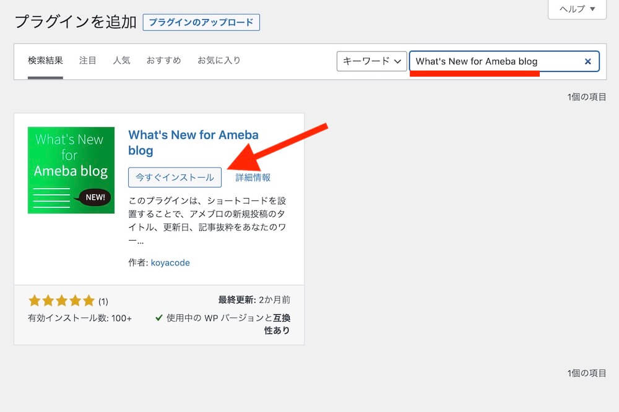Open the キーワード search type dropdown
Image resolution: width=619 pixels, height=412 pixels.
371,61
